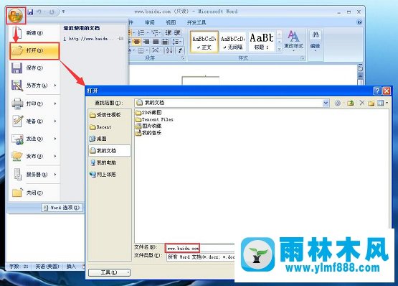Save via the Quick Access floppy icon
The width and height of the screenshot is (398, 286).
pos(30,12)
